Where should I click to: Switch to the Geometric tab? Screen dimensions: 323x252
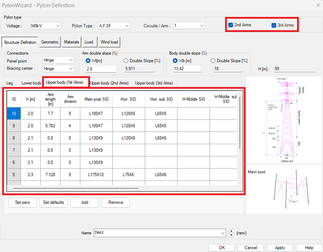pos(50,42)
